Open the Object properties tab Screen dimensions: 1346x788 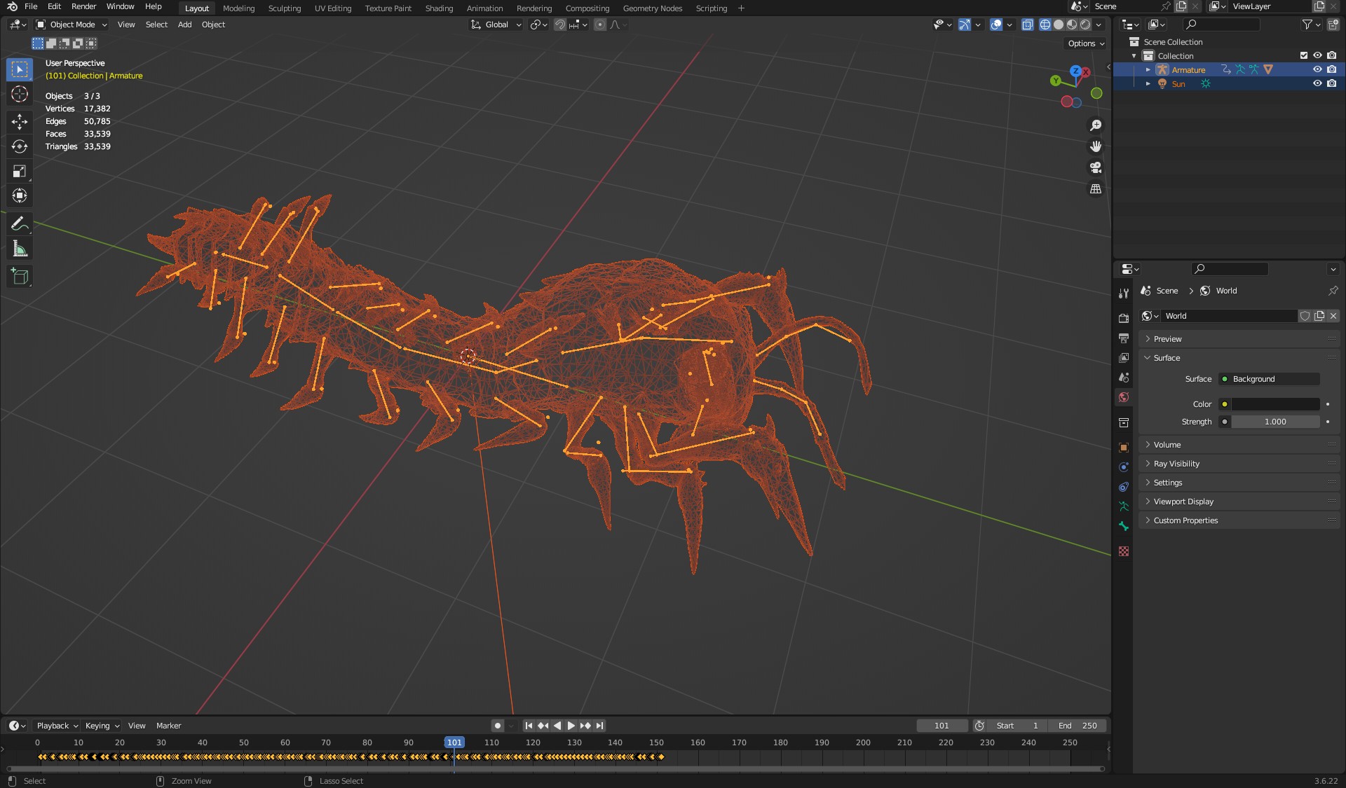pos(1124,448)
